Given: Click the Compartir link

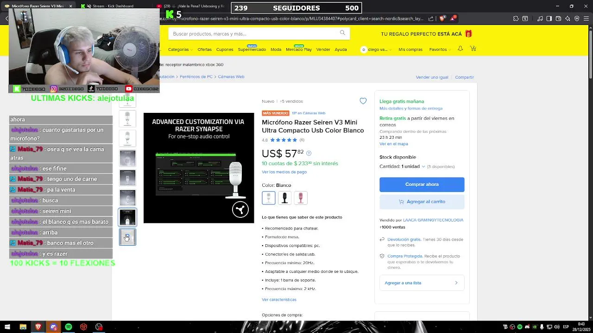Looking at the screenshot, I should [464, 77].
